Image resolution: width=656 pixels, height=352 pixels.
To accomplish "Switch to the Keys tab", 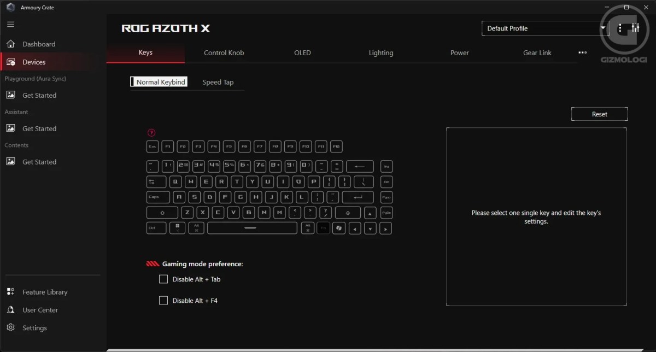I will [x=145, y=53].
